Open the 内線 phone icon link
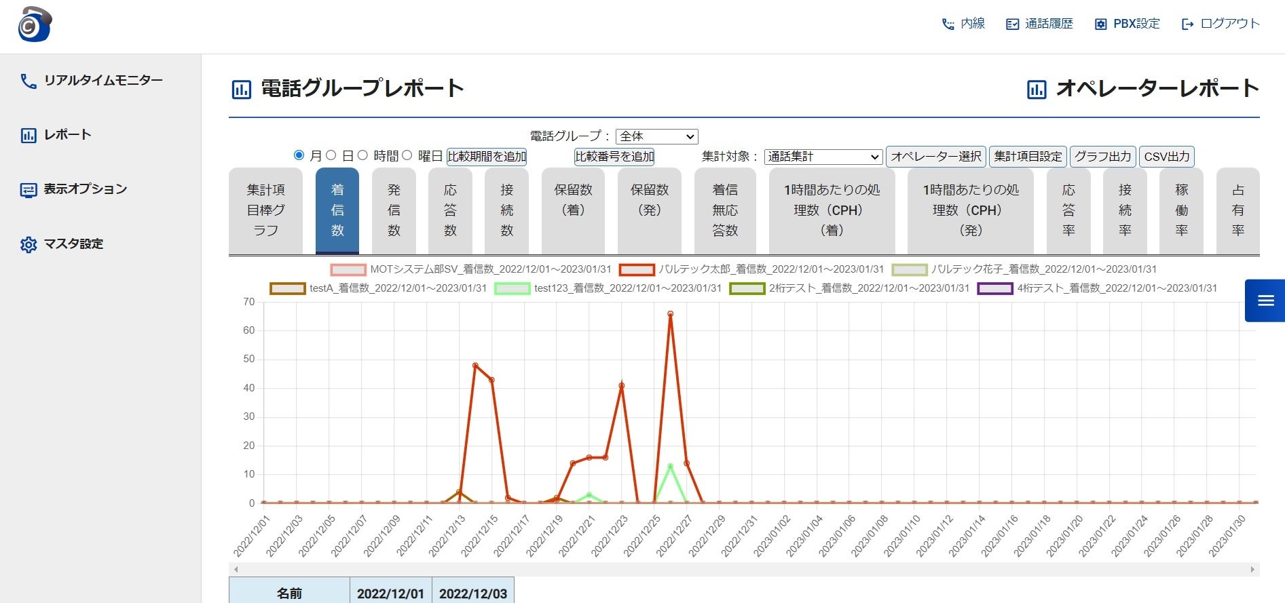 click(x=948, y=24)
